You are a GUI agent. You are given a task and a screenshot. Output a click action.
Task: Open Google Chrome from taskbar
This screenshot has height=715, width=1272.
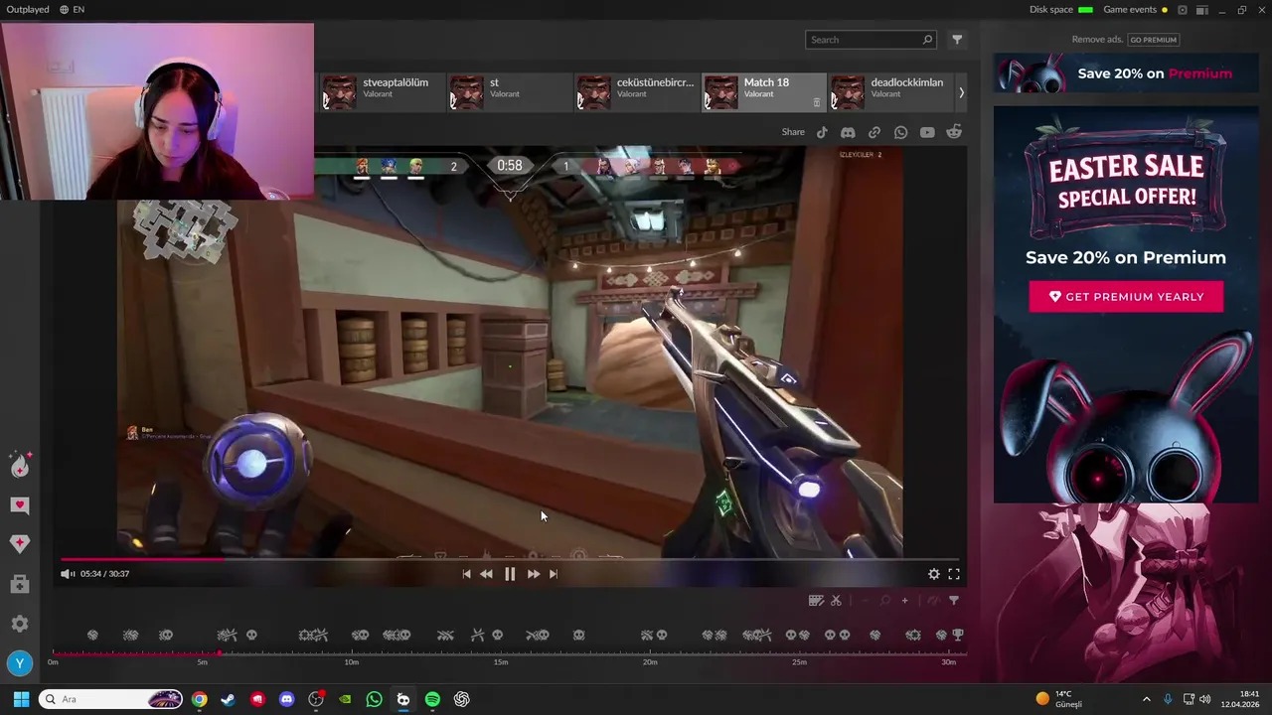coord(200,699)
